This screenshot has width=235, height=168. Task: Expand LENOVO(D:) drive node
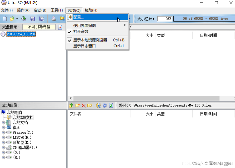click(3, 137)
